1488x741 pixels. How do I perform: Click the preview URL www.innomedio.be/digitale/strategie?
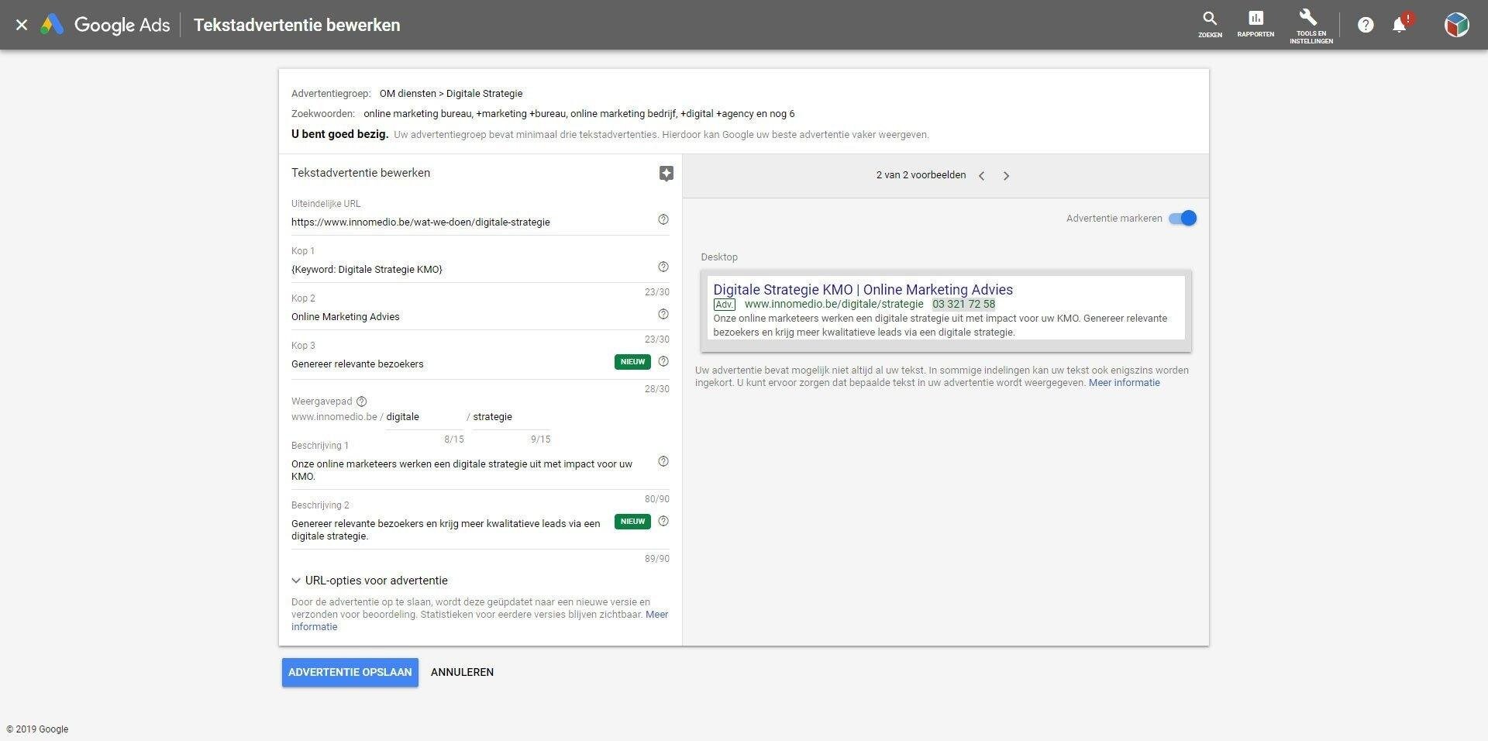834,304
